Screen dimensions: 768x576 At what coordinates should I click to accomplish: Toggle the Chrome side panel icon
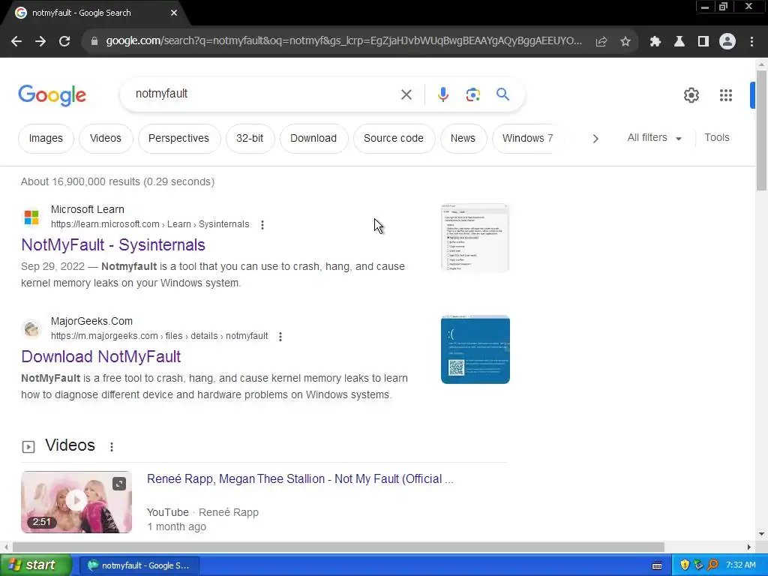pos(703,42)
